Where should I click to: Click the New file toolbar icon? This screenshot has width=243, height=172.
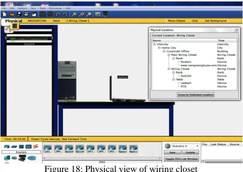(x=5, y=14)
